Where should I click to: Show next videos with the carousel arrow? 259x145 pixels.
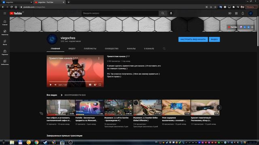tap(219, 108)
